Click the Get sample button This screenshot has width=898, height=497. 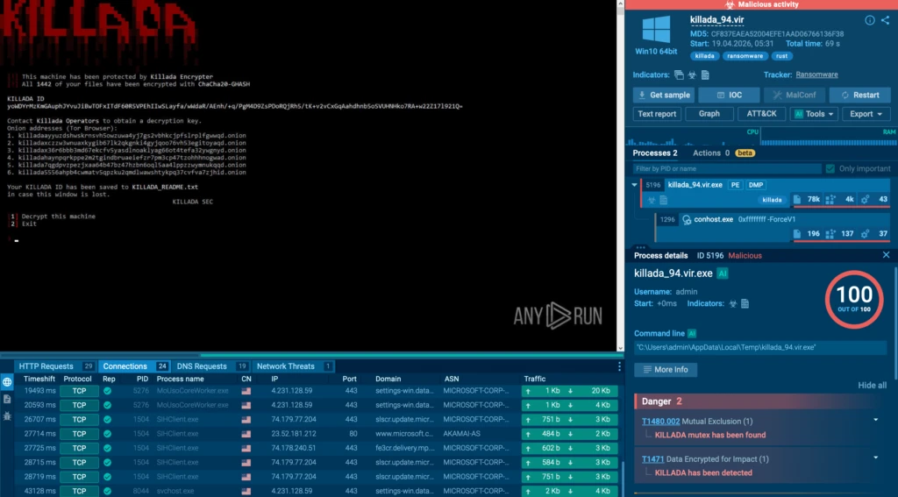point(663,95)
